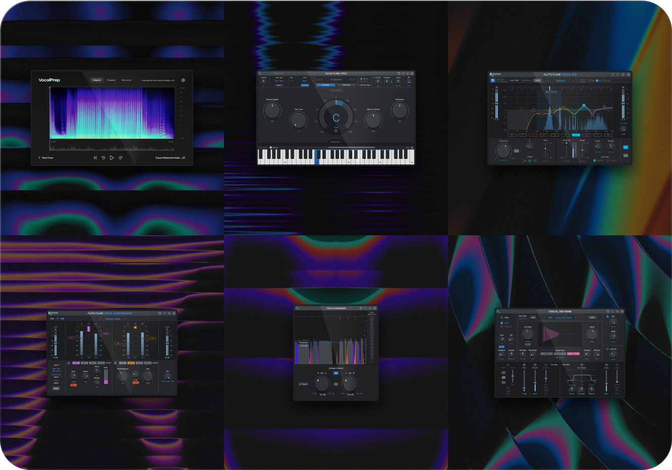The height and width of the screenshot is (470, 672).
Task: Click the redo arrow on Vocal Compressor header
Action: [164, 313]
